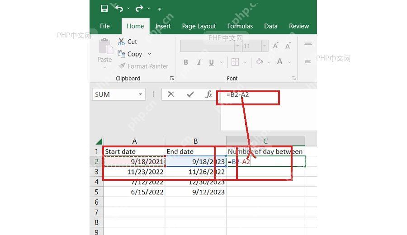This screenshot has width=407, height=235.
Task: Open the Undo history dropdown arrow
Action: (128, 9)
